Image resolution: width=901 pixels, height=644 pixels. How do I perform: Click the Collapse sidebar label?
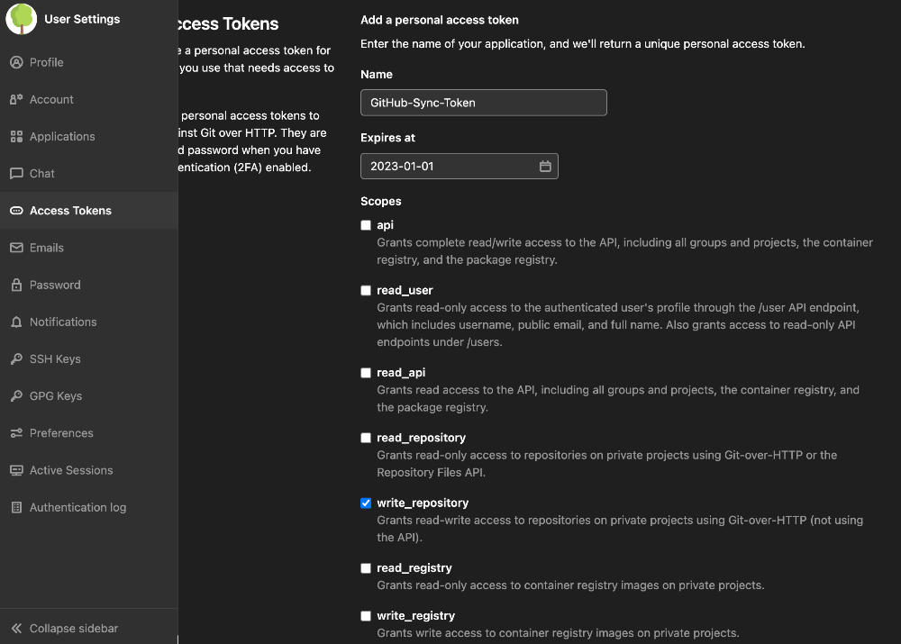(74, 629)
